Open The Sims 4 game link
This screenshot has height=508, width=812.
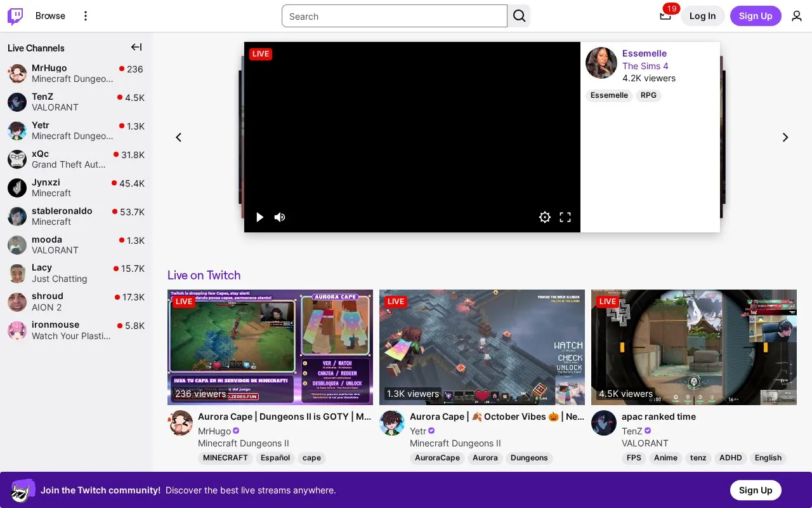click(x=645, y=66)
